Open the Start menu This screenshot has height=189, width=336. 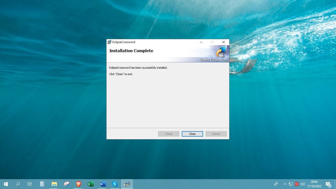tap(6, 184)
